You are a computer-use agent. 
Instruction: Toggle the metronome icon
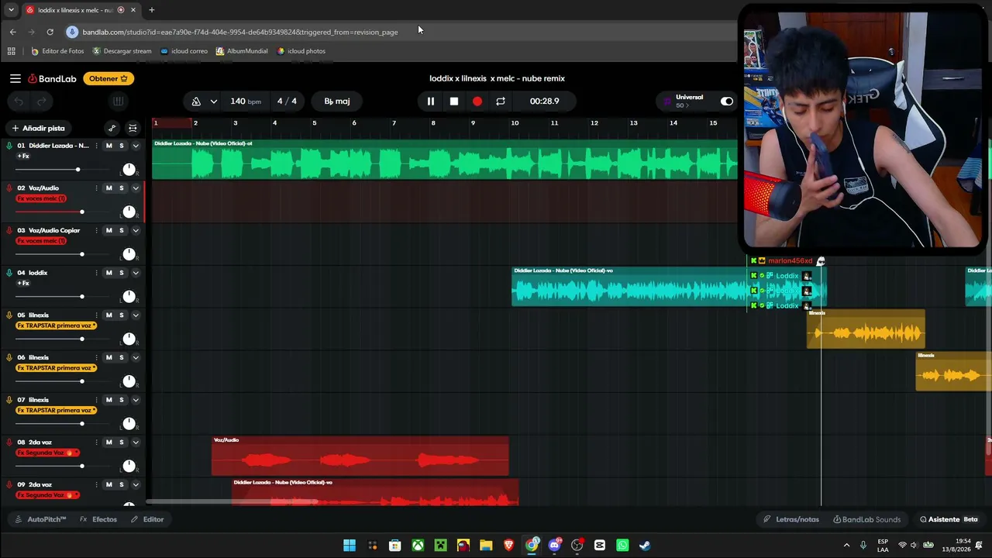click(x=196, y=101)
